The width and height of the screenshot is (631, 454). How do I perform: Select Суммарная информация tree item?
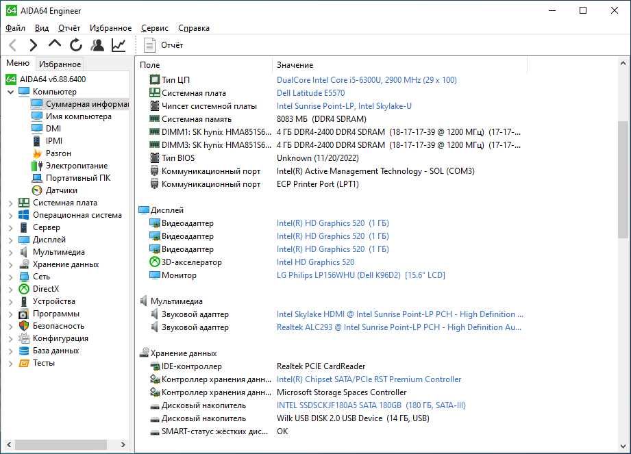80,104
